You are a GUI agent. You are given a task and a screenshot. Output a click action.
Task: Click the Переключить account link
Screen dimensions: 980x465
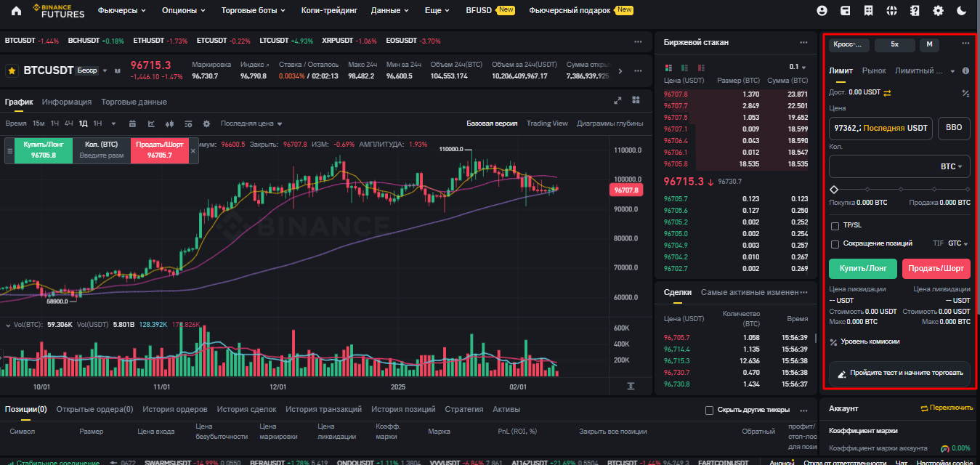pyautogui.click(x=947, y=408)
